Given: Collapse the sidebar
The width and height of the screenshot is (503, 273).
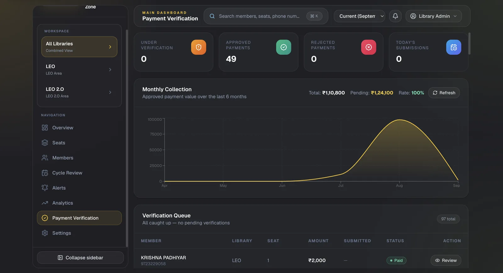Looking at the screenshot, I should click(x=80, y=258).
